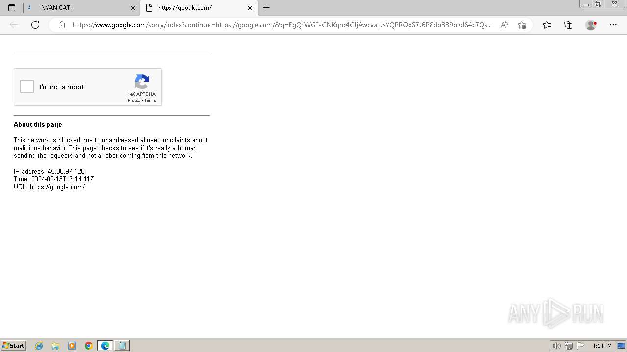Image resolution: width=627 pixels, height=352 pixels.
Task: Click the reCAPTCHA logo
Action: click(x=142, y=82)
